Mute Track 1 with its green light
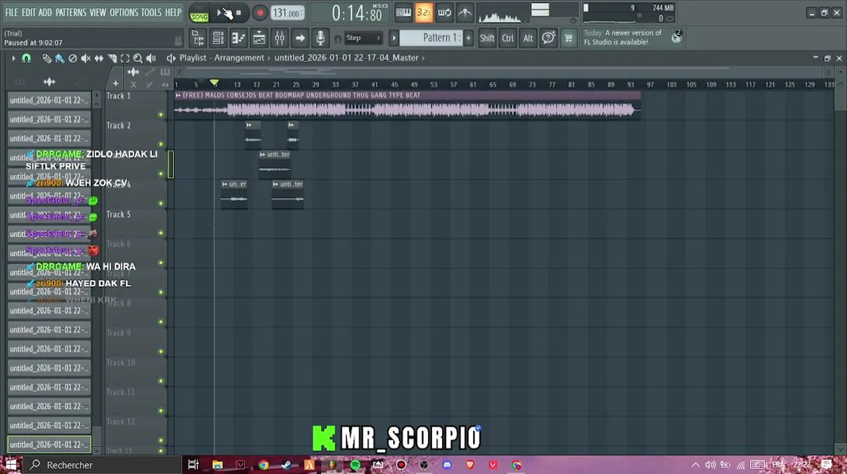The height and width of the screenshot is (474, 847). [161, 115]
